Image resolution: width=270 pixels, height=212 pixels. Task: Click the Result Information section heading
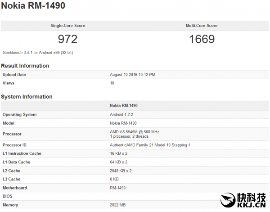pyautogui.click(x=25, y=66)
